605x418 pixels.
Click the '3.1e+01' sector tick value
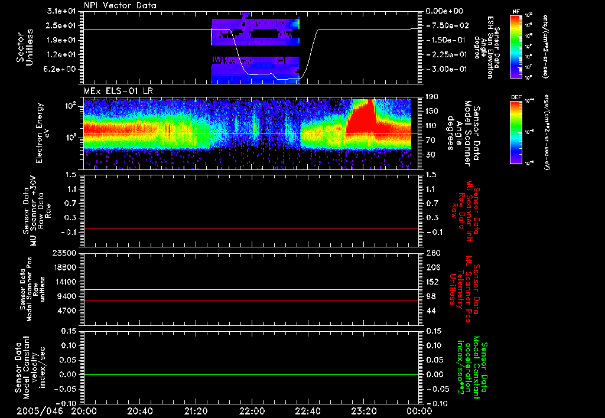[x=61, y=11]
